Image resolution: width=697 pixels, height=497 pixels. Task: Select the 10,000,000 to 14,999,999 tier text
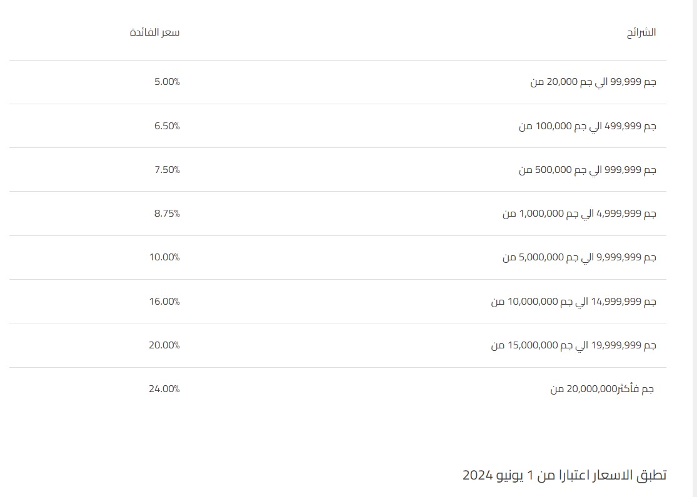coord(574,302)
